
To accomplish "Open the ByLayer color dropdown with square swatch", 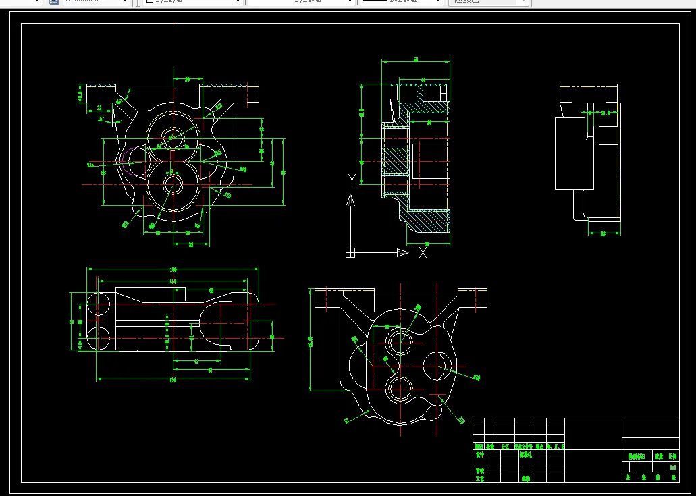I will pyautogui.click(x=192, y=2).
